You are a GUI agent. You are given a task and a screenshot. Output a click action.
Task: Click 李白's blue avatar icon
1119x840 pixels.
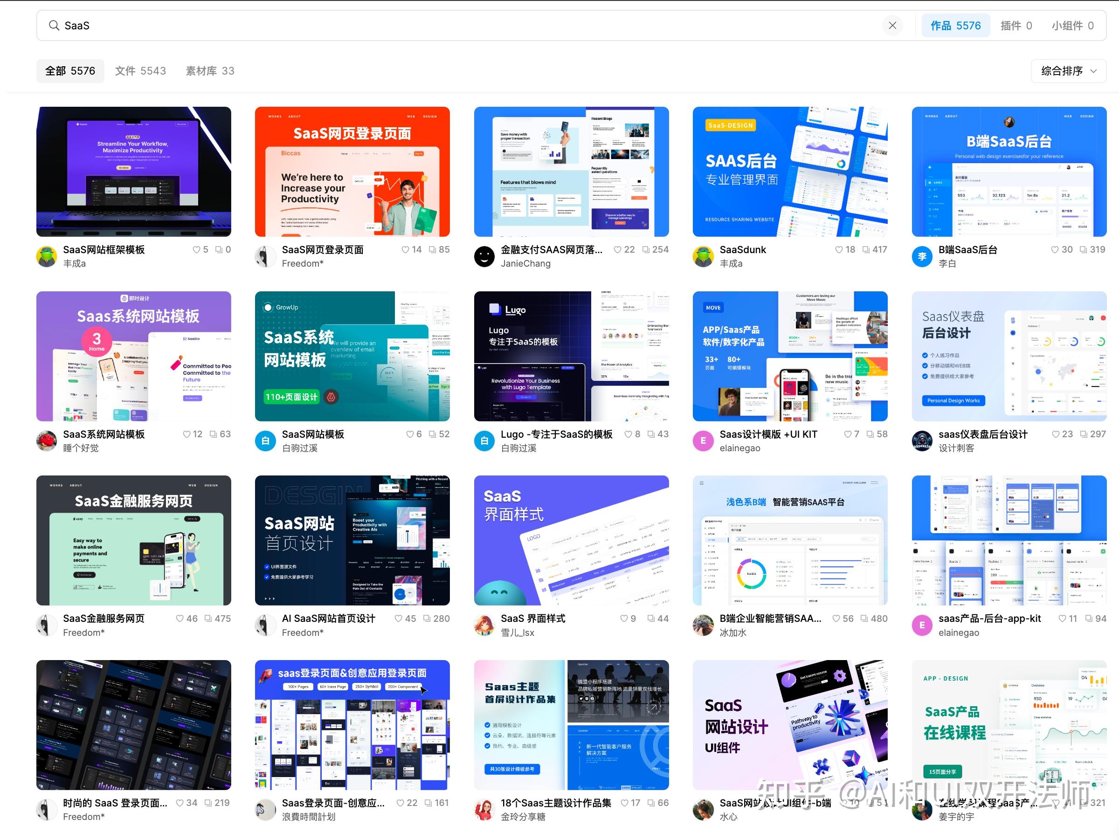[x=922, y=256]
